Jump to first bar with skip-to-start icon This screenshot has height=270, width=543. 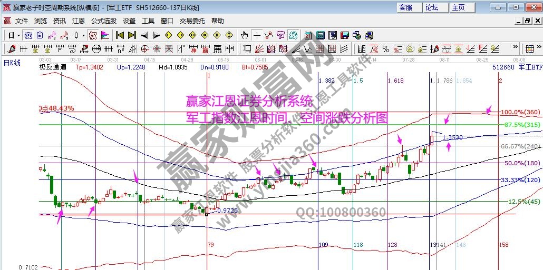120,35
